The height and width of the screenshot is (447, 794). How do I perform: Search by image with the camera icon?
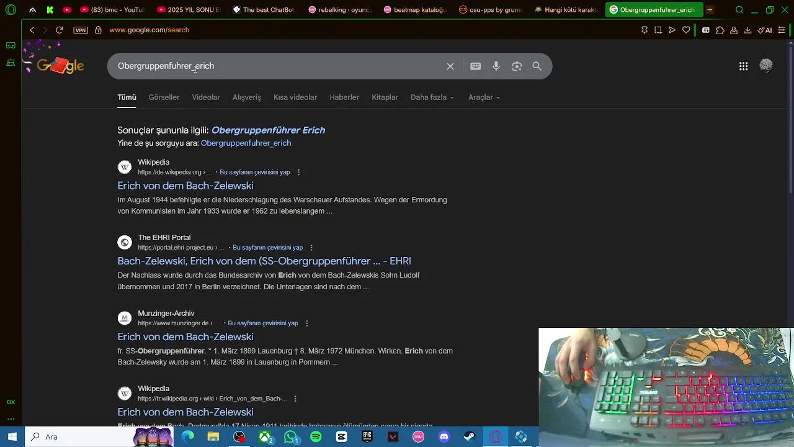click(x=517, y=66)
